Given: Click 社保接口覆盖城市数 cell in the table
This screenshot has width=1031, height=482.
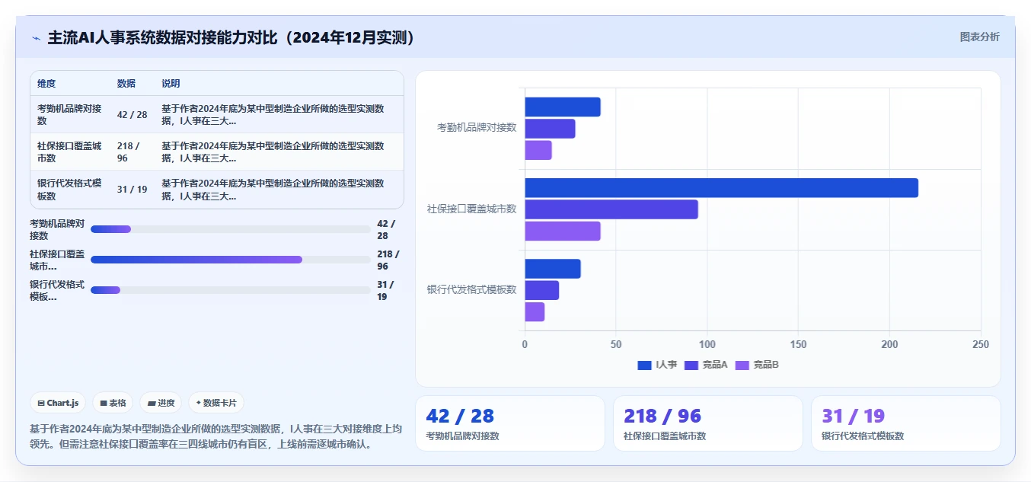Looking at the screenshot, I should pyautogui.click(x=69, y=152).
